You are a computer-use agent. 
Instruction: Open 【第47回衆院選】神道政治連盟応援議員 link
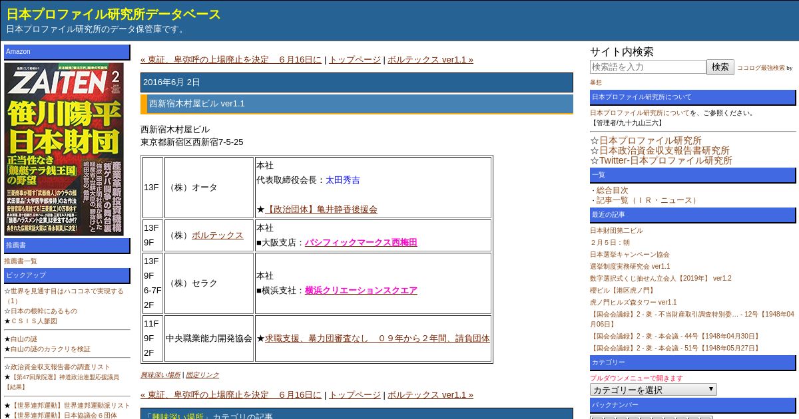(65, 377)
